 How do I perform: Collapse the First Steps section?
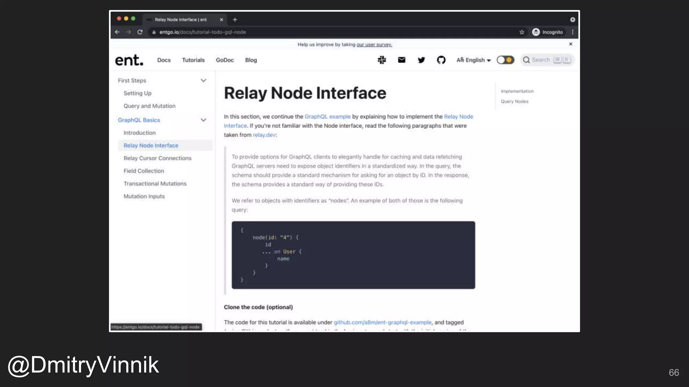click(x=203, y=81)
